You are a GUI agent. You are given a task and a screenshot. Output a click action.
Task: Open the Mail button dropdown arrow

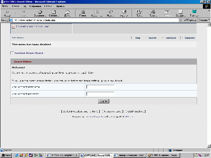coord(142,12)
